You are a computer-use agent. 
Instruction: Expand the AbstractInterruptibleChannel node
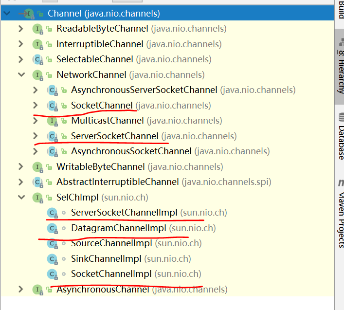tap(20, 182)
